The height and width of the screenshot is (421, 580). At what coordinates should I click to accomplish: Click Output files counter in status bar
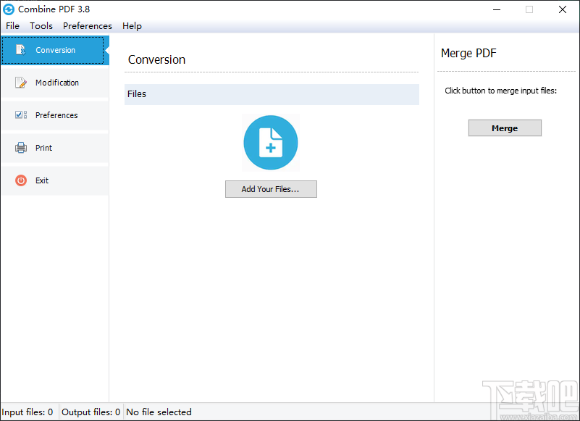click(x=91, y=412)
